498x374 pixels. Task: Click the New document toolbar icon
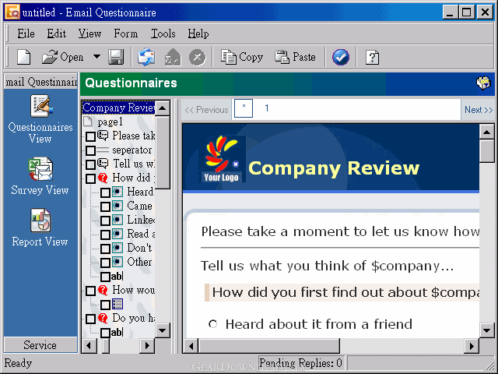[x=23, y=57]
